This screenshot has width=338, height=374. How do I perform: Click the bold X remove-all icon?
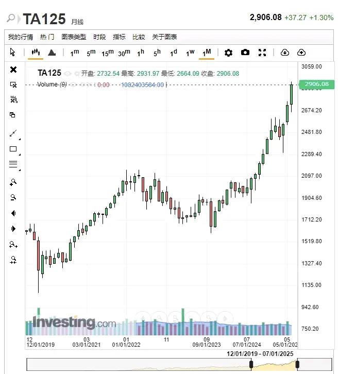(13, 70)
